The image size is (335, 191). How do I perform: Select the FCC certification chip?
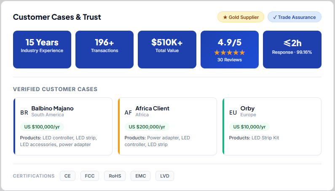[89, 176]
